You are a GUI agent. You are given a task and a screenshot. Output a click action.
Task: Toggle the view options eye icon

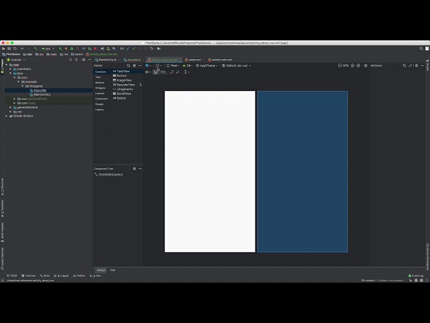(x=148, y=72)
